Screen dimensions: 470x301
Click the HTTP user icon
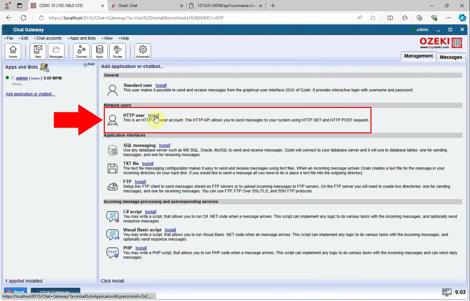[x=112, y=120]
